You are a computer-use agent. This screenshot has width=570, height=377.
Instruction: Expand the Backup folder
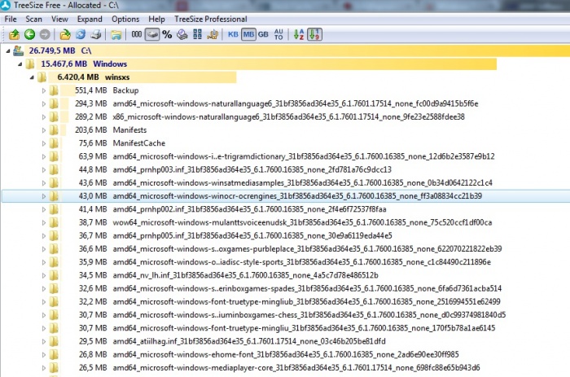[x=44, y=90]
